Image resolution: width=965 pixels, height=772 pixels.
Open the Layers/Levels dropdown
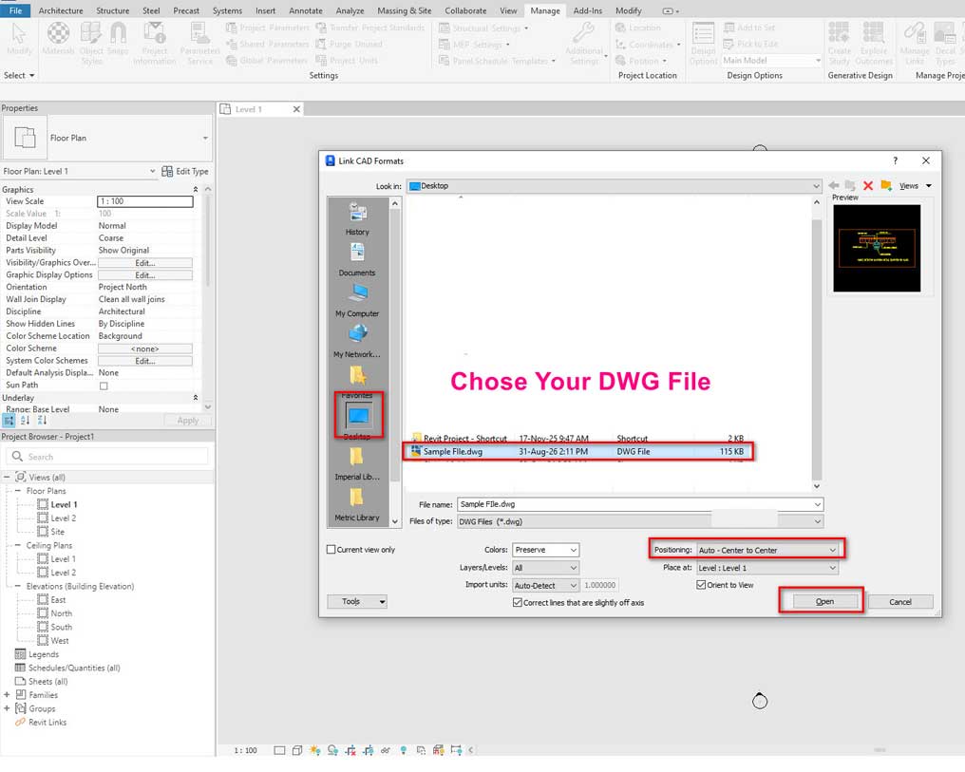pos(546,567)
